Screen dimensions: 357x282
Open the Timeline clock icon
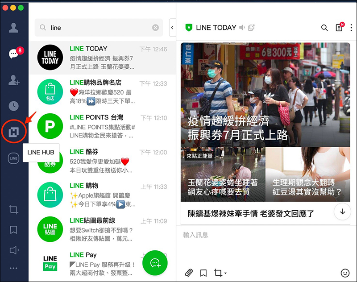[14, 106]
